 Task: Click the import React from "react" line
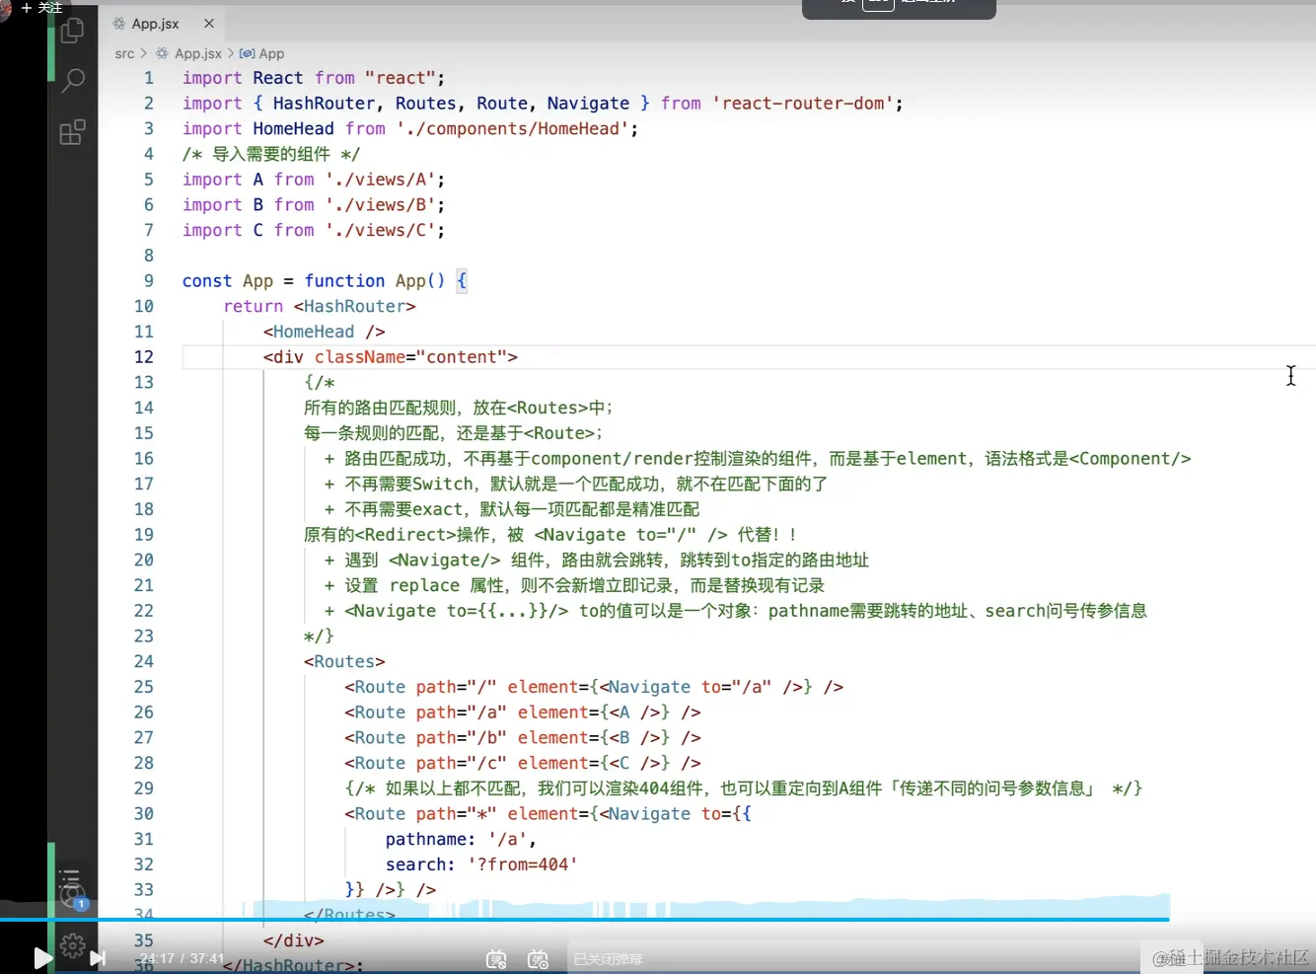point(314,78)
